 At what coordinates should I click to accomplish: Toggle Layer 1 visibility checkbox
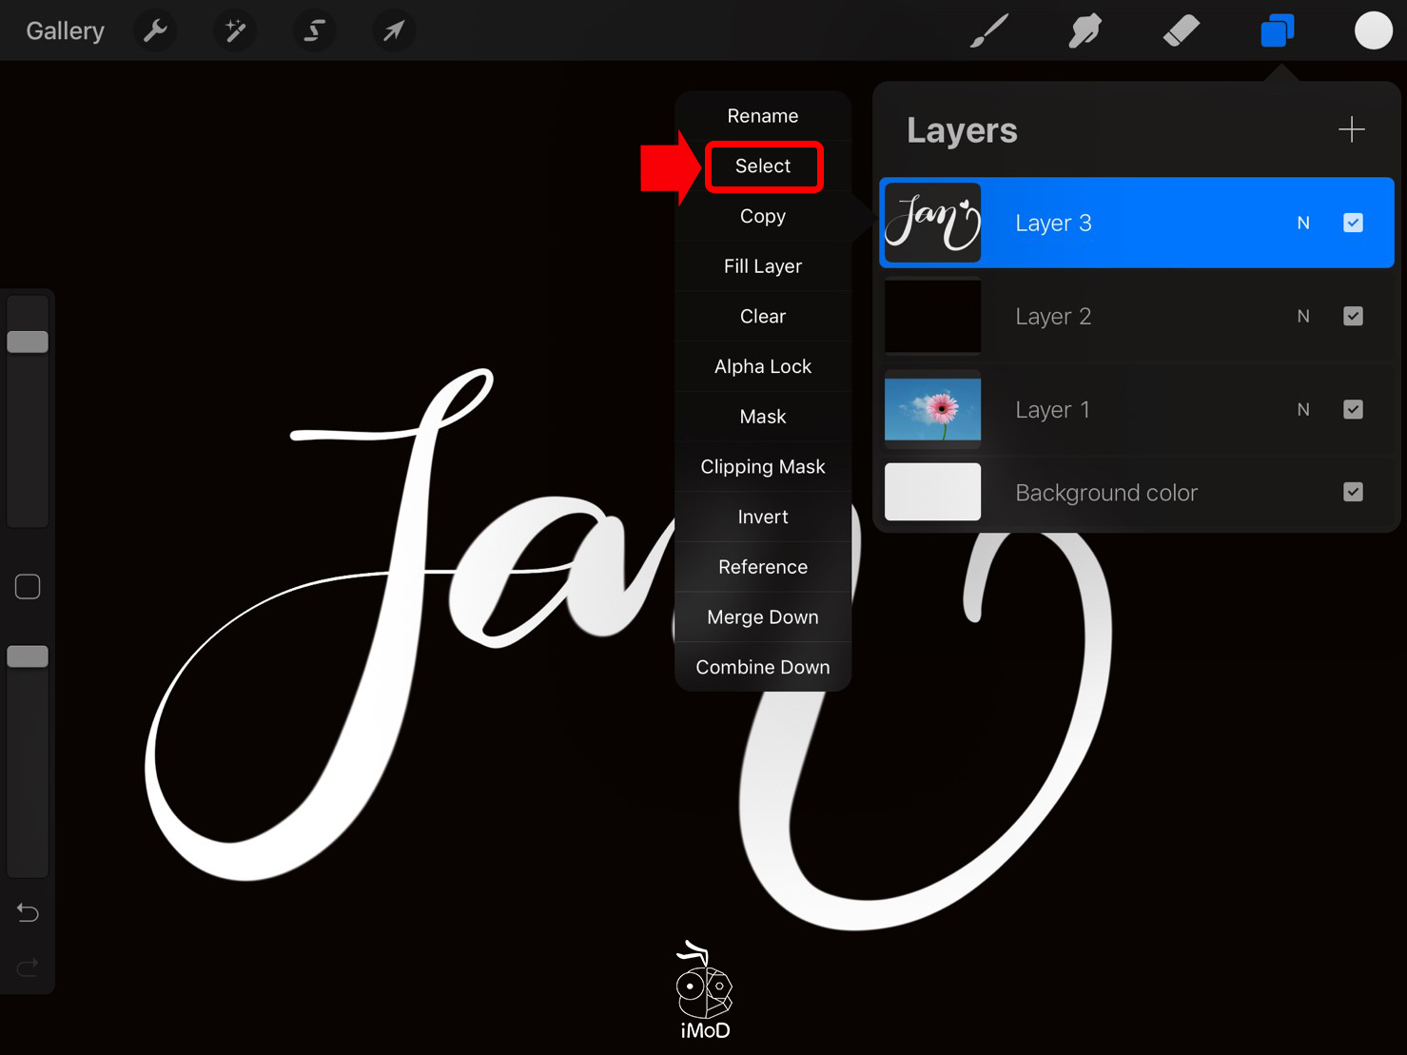[x=1353, y=409]
